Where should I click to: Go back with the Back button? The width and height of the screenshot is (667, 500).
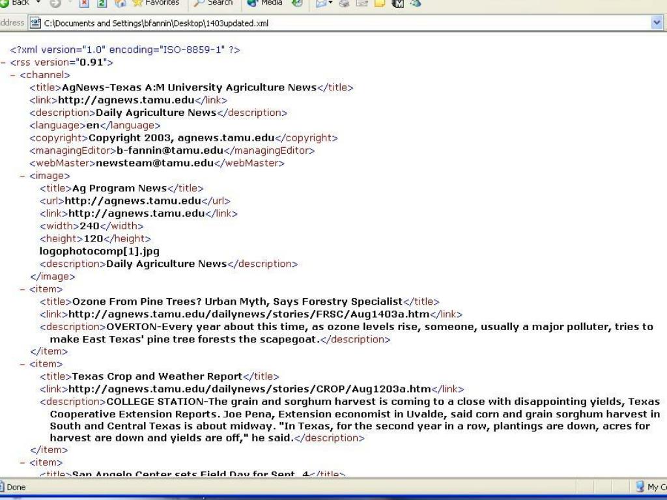tap(15, 3)
